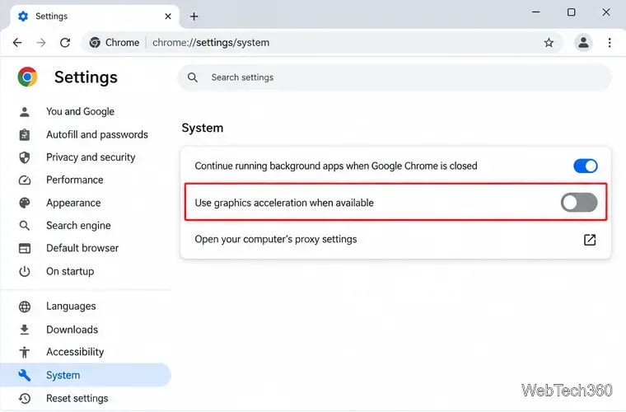
Task: Click the Chrome site info chip
Action: coord(114,42)
